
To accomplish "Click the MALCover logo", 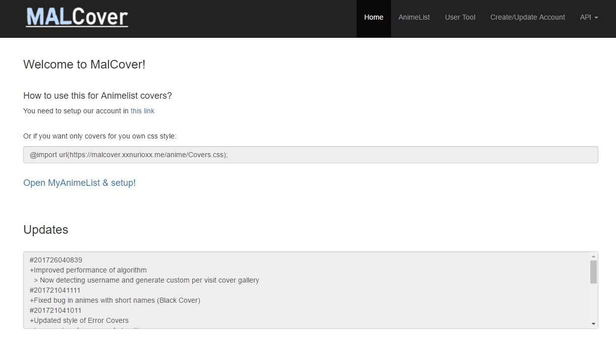I will 77,17.
